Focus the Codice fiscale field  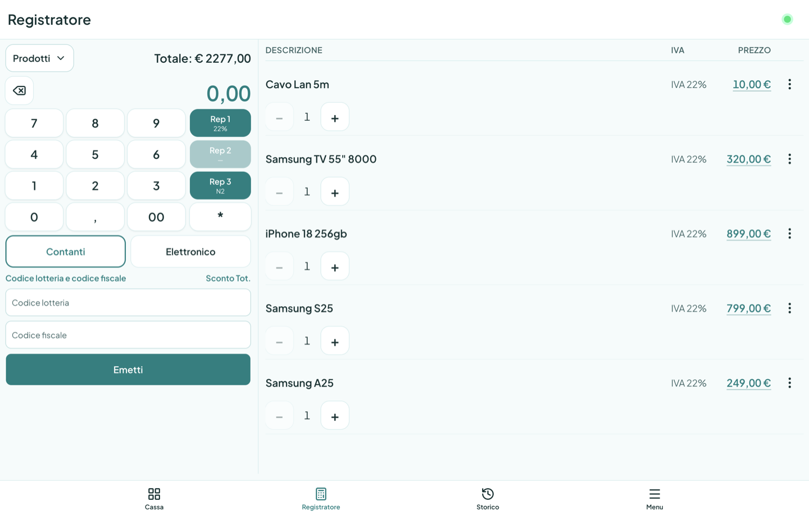128,335
